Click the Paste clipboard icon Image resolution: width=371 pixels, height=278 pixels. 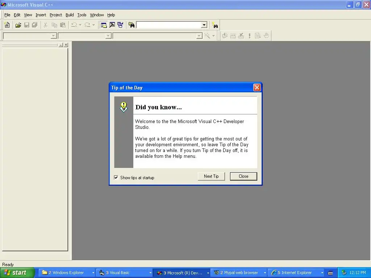pyautogui.click(x=63, y=25)
